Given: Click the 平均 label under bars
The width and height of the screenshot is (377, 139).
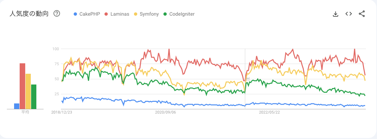Looking at the screenshot, I should tap(25, 112).
